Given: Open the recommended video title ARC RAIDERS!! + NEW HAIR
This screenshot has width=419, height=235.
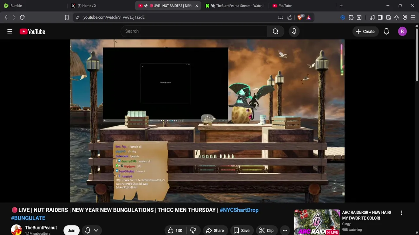Looking at the screenshot, I should tap(366, 215).
